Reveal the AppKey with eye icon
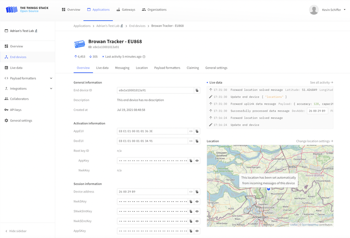Image resolution: width=350 pixels, height=238 pixels. (197, 161)
